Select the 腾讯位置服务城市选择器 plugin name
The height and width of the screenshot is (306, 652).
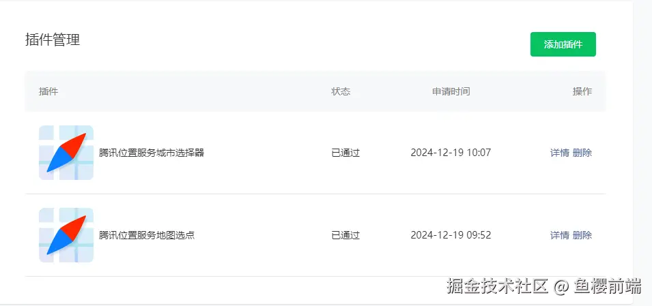tap(152, 153)
